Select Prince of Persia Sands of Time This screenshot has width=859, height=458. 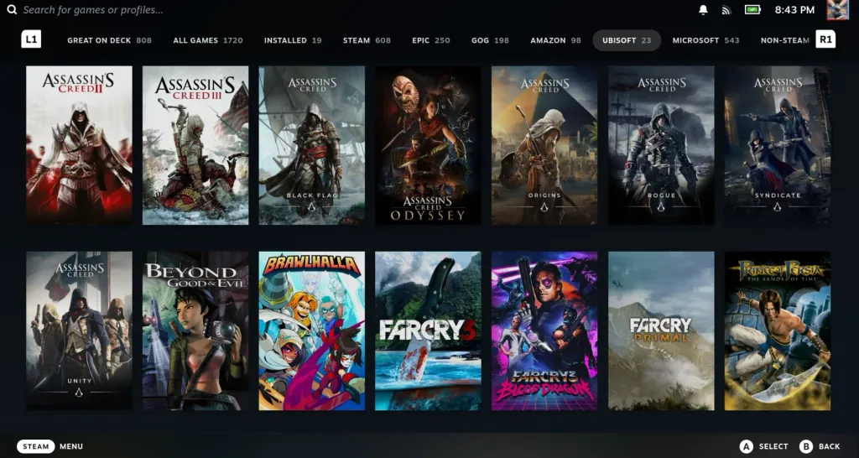[x=778, y=330]
